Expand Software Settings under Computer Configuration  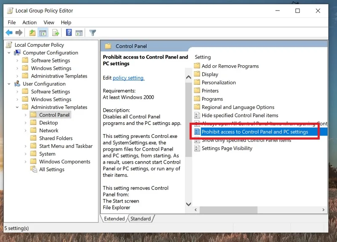(17, 61)
